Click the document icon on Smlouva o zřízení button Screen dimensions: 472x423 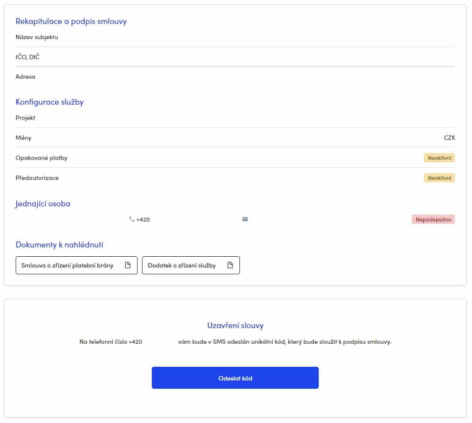(x=128, y=265)
